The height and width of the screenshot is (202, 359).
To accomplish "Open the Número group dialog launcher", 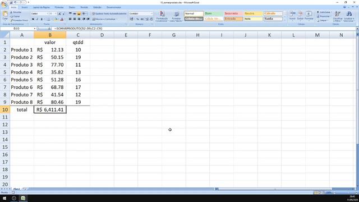I will point(151,24).
